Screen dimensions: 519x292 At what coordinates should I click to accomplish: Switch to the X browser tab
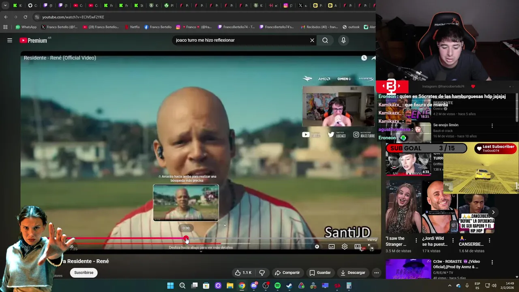point(302,6)
